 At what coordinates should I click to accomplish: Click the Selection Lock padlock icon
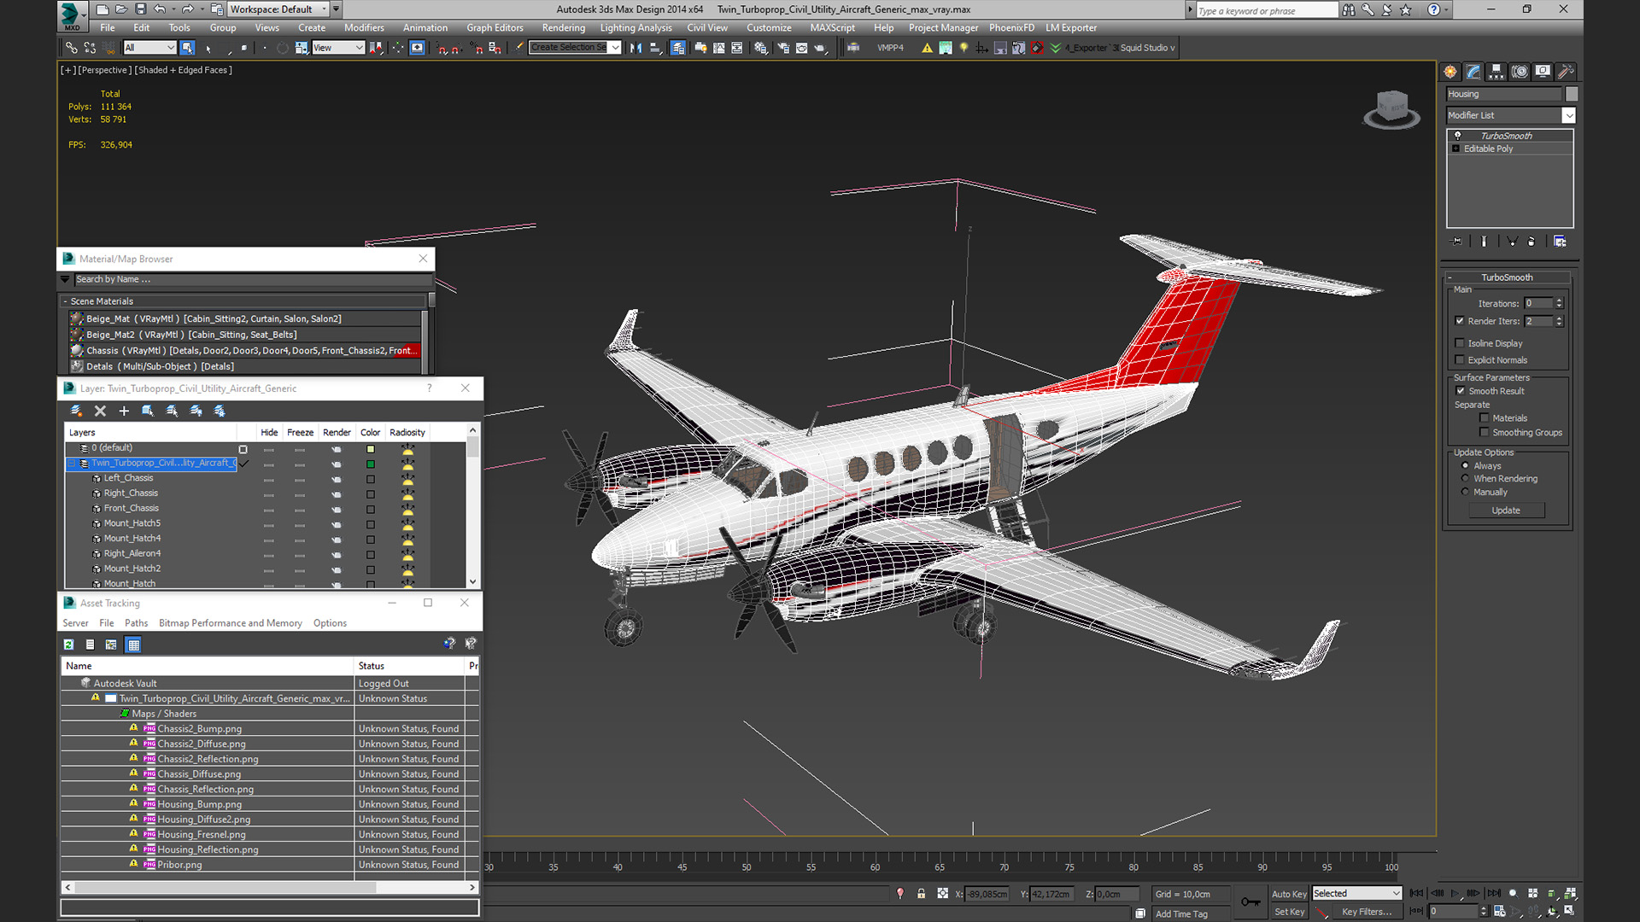point(921,894)
